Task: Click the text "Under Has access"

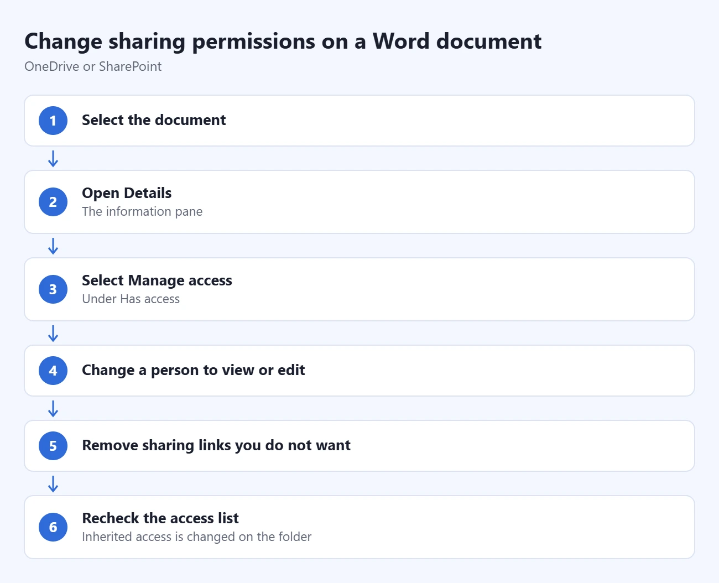Action: 131,299
